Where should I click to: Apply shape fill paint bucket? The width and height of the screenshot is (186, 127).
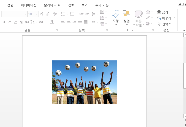pos(148,12)
